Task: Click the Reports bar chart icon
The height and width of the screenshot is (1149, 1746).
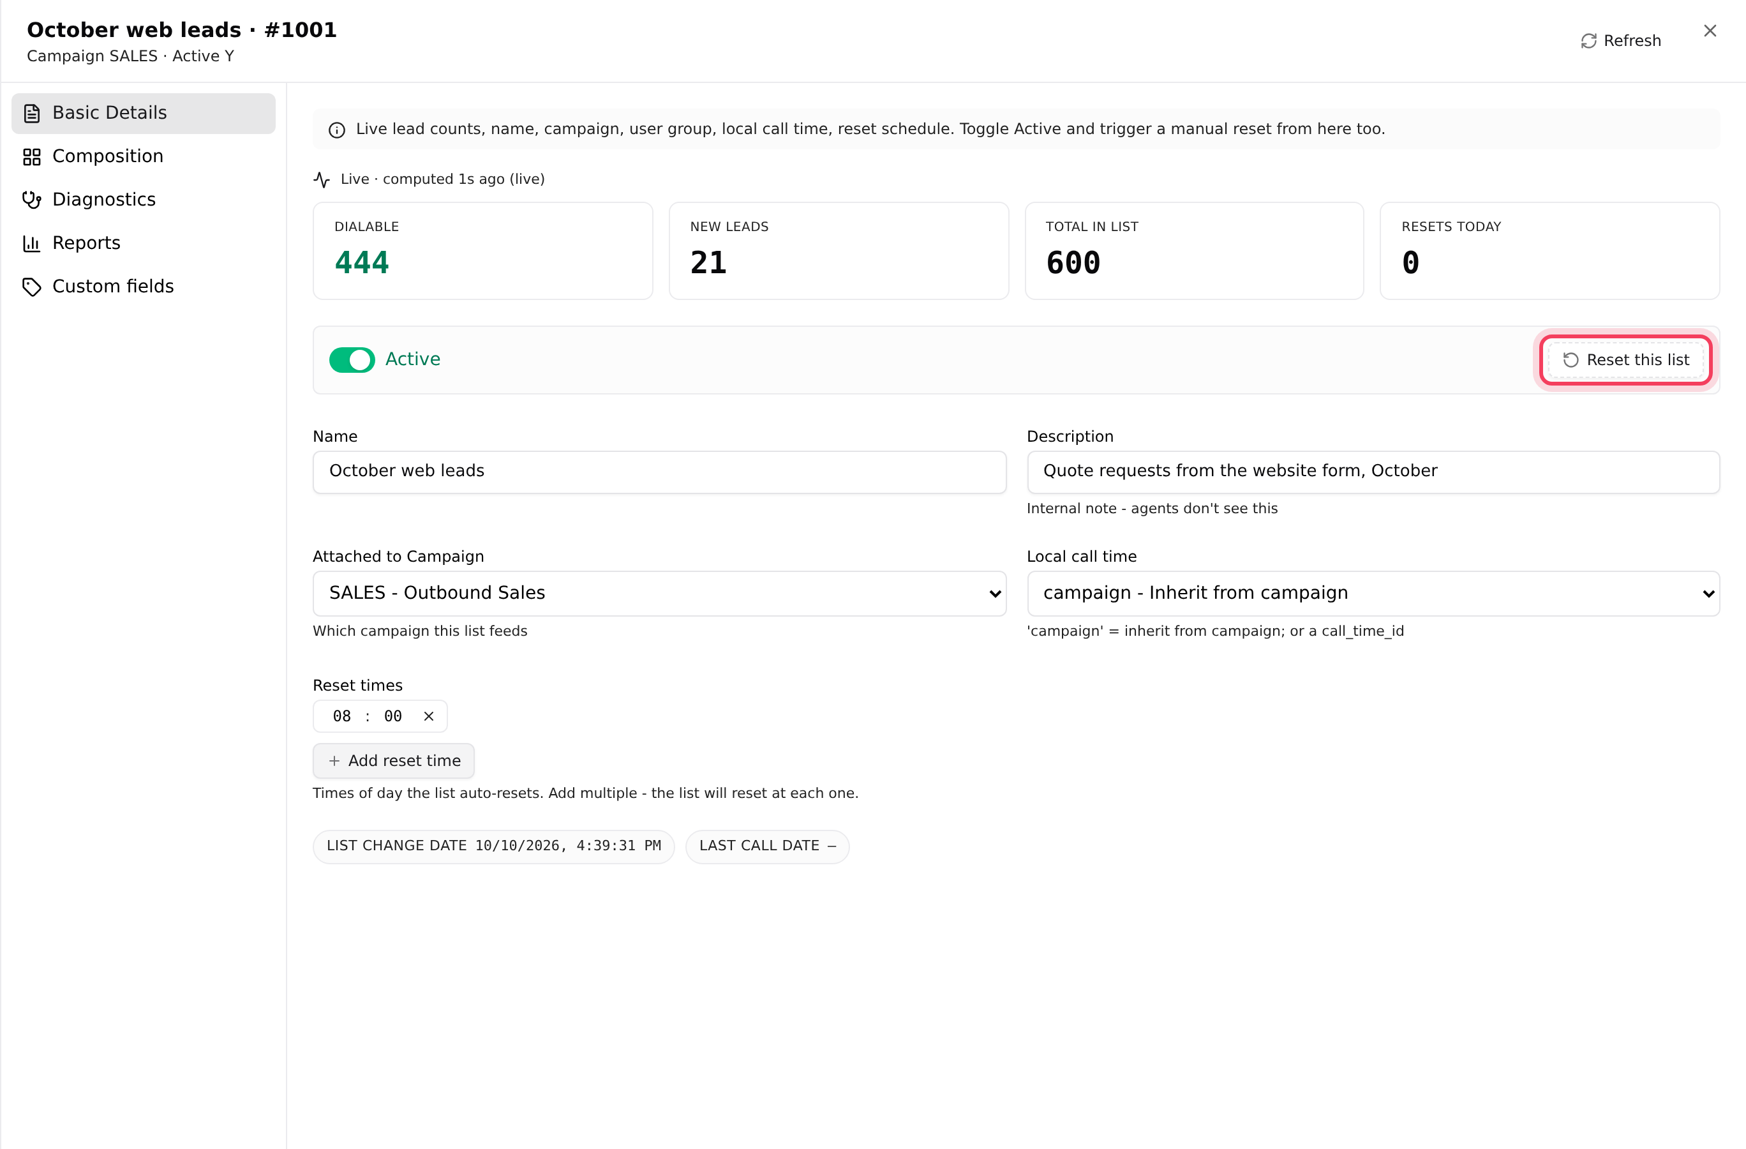Action: point(31,243)
